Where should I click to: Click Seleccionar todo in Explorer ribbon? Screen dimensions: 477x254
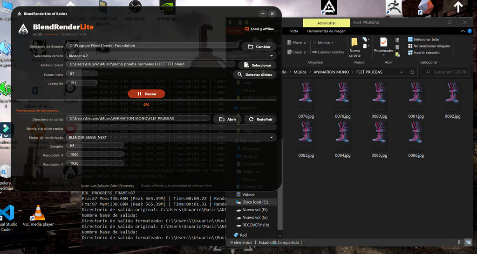[x=423, y=40]
